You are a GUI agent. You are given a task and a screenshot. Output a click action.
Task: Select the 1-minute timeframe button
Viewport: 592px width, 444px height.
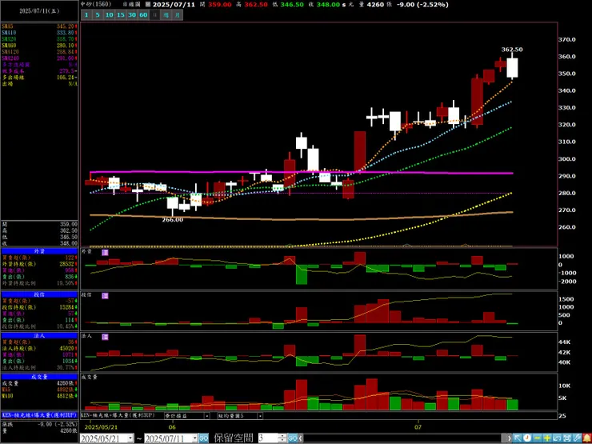[x=86, y=14]
